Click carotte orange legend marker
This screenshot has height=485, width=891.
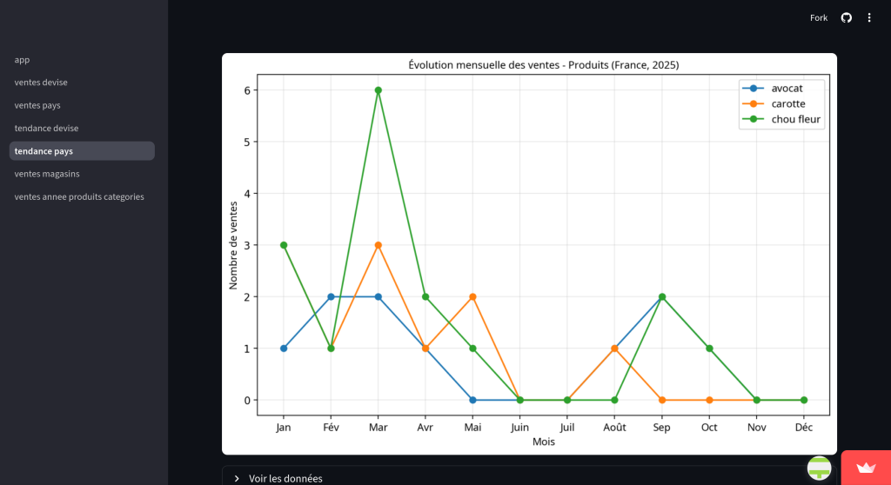click(754, 104)
